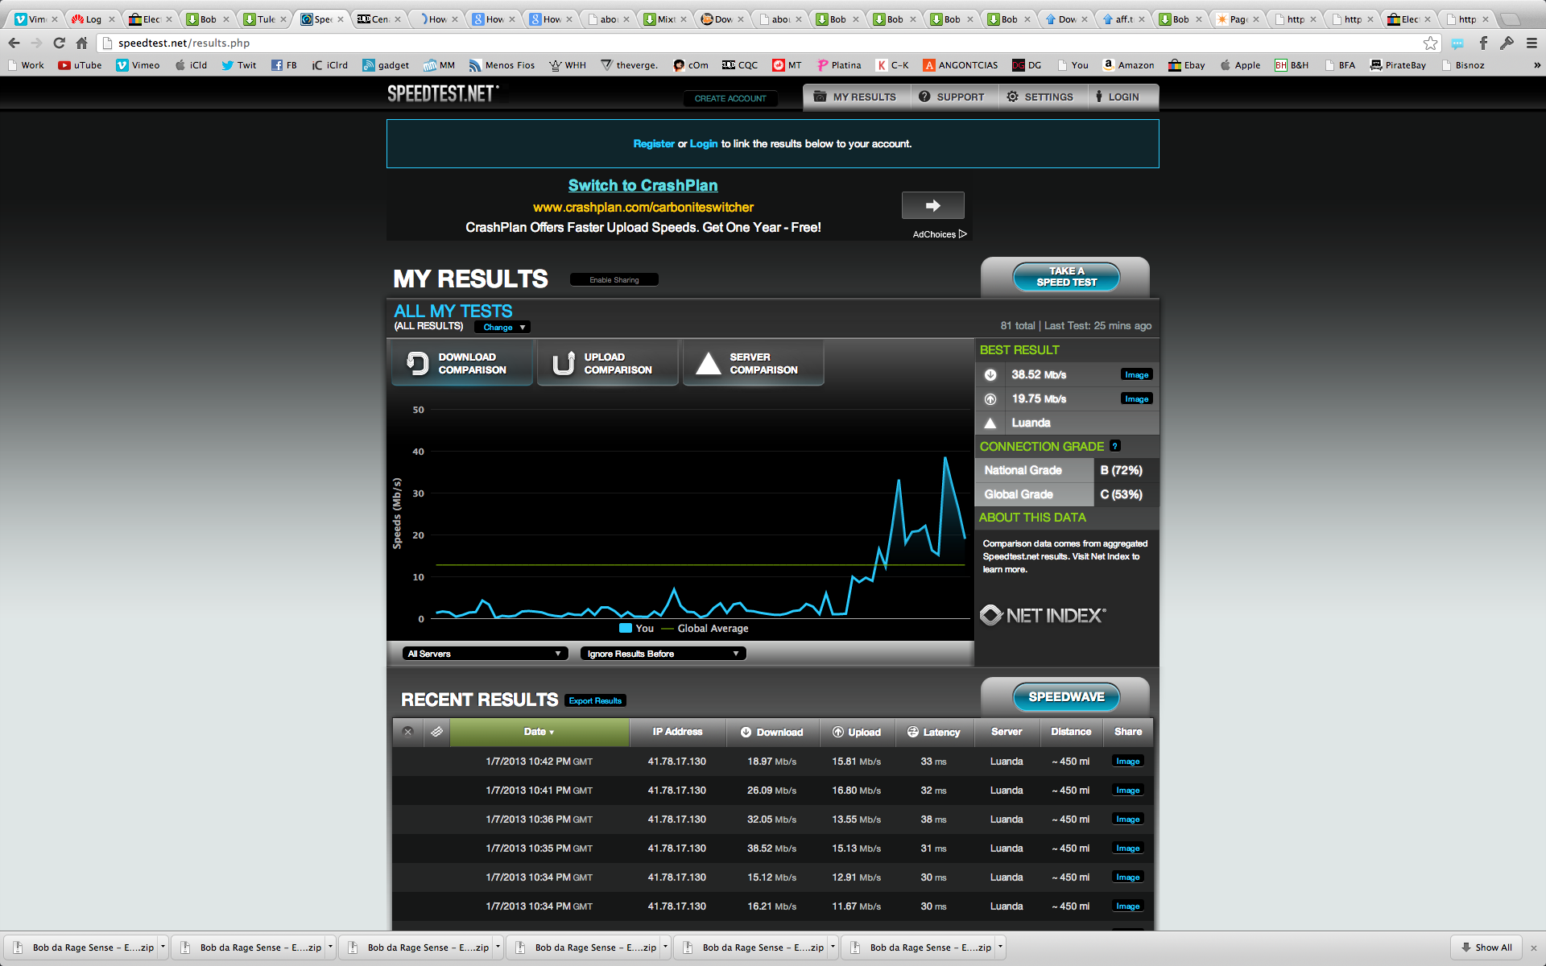Screen dimensions: 1546x966
Task: Click Image share for 10:36 PM result
Action: click(1127, 819)
